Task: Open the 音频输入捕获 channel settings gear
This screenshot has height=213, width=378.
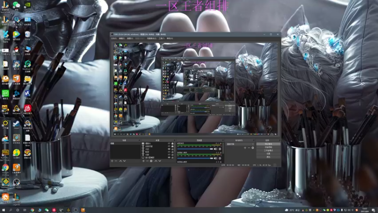Action: 220,158
